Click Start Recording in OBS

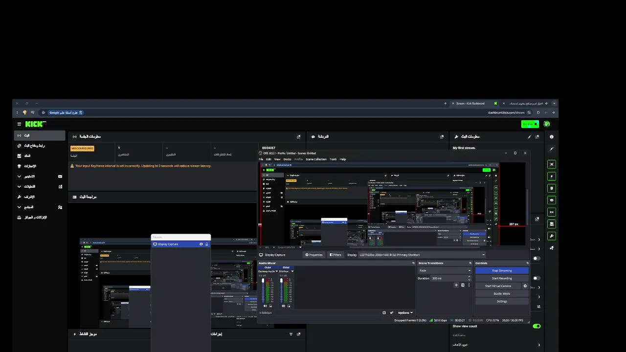[x=502, y=278]
